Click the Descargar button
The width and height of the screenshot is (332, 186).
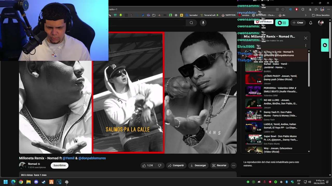[x=198, y=165]
